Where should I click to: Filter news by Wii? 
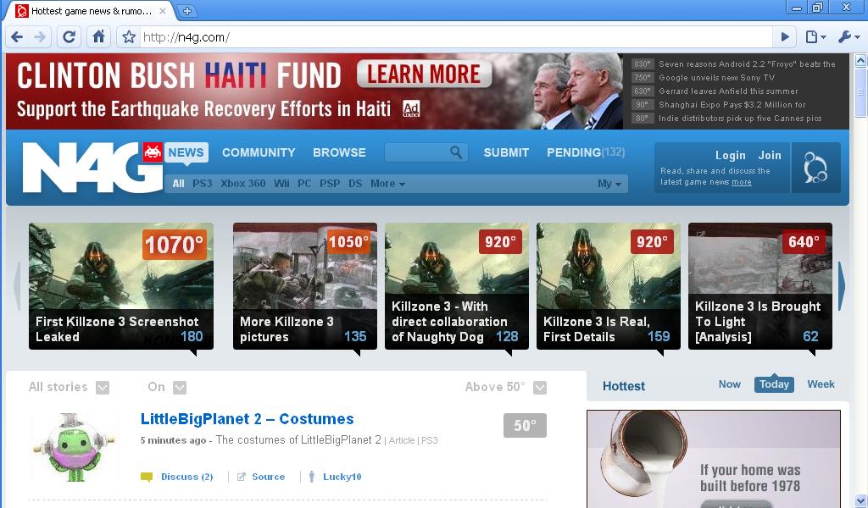pyautogui.click(x=281, y=183)
